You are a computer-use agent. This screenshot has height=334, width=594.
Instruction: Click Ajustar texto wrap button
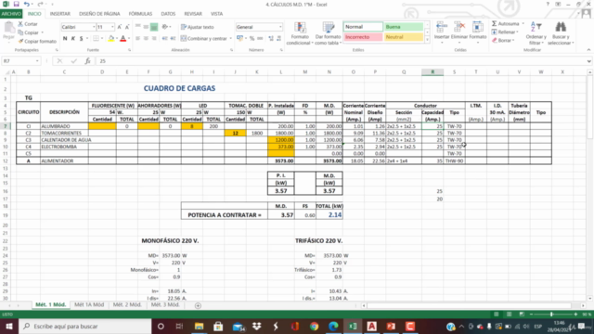198,27
